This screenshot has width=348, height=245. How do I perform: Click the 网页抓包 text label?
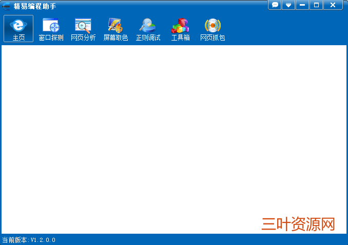(212, 38)
